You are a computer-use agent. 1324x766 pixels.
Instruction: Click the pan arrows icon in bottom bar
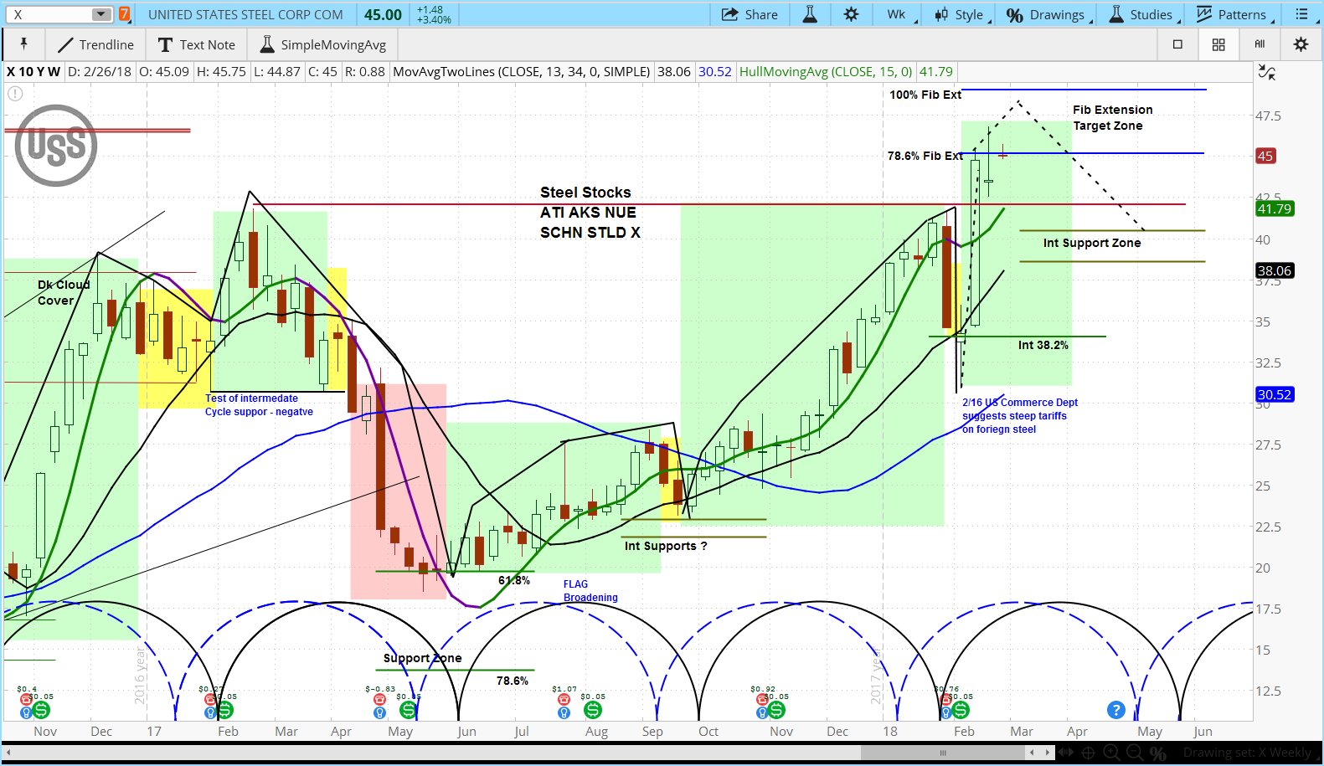pyautogui.click(x=1066, y=753)
